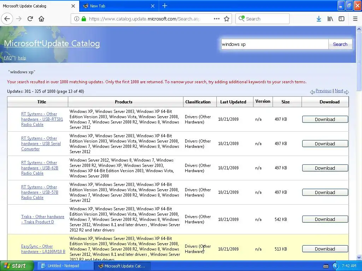This screenshot has height=271, width=362.
Task: Click the catalog Search button
Action: tap(340, 44)
